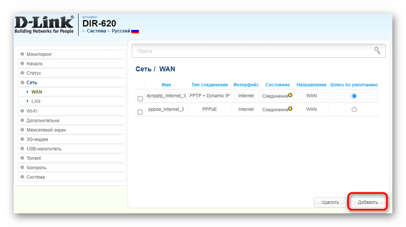Tick the checkbox for pppoe_Internet_2

(140, 112)
